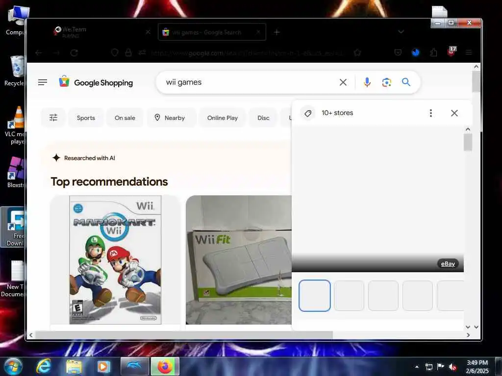
Task: Select the New Text Document desktop icon
Action: (13, 279)
